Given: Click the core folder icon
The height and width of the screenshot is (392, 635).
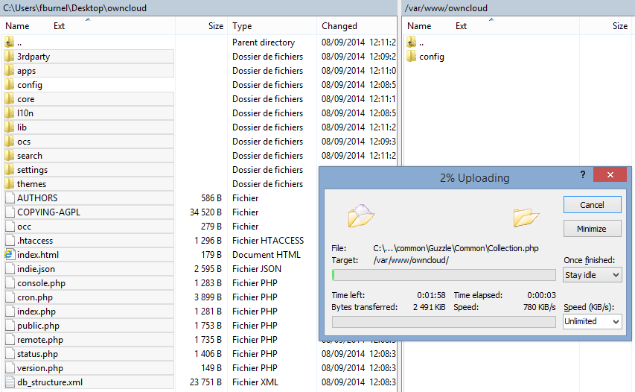Looking at the screenshot, I should pyautogui.click(x=10, y=99).
